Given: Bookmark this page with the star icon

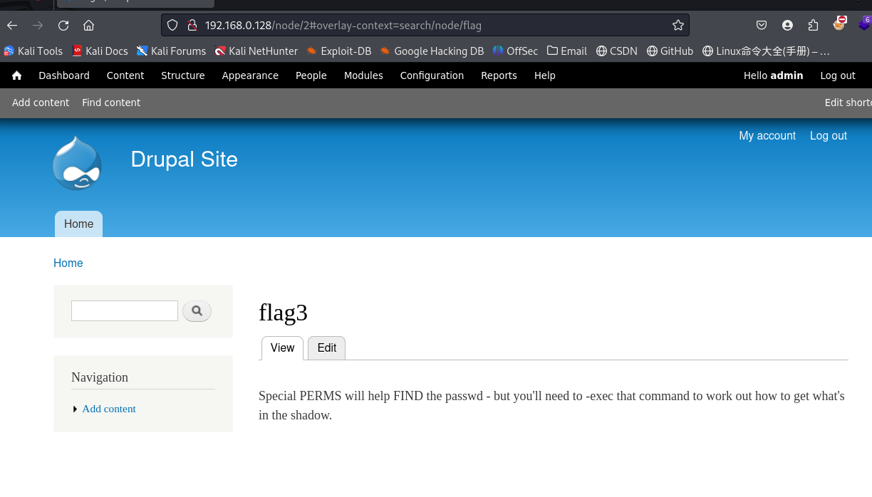Looking at the screenshot, I should 678,26.
